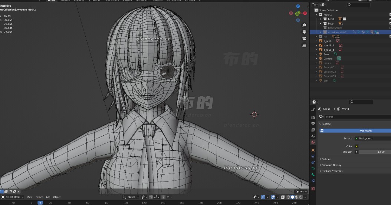391x205 pixels.
Task: Open the Scene properties tab icon
Action: point(313,136)
